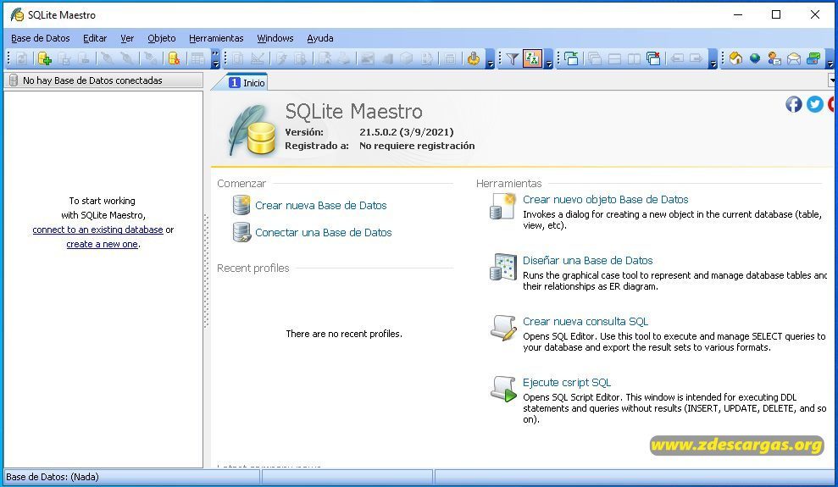Image resolution: width=838 pixels, height=487 pixels.
Task: Open the Editar menu
Action: (95, 38)
